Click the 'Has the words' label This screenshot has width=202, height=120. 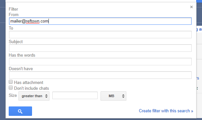(22, 55)
